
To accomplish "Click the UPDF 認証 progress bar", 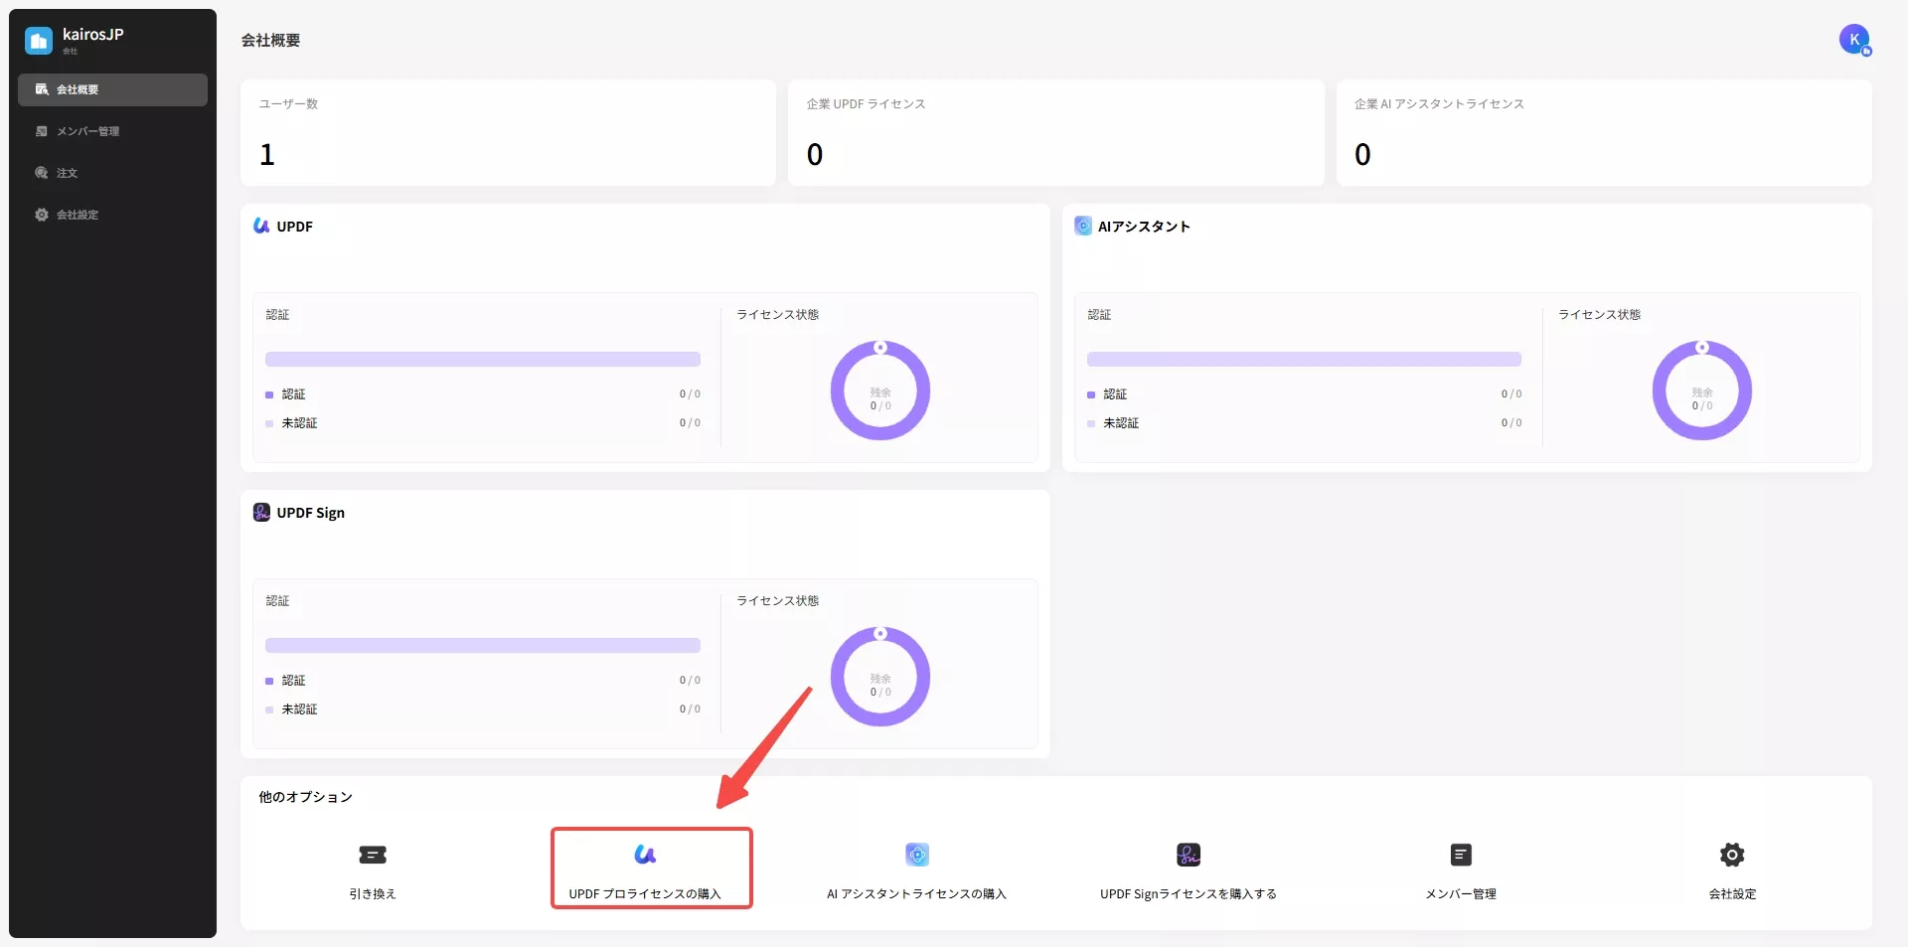I will click(x=483, y=359).
